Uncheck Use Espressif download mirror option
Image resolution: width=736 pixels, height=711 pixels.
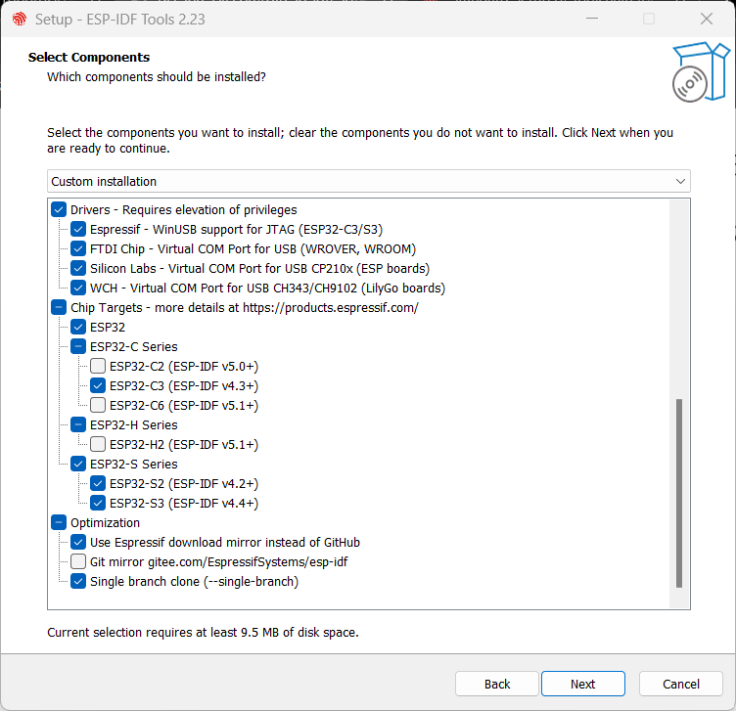(x=78, y=542)
